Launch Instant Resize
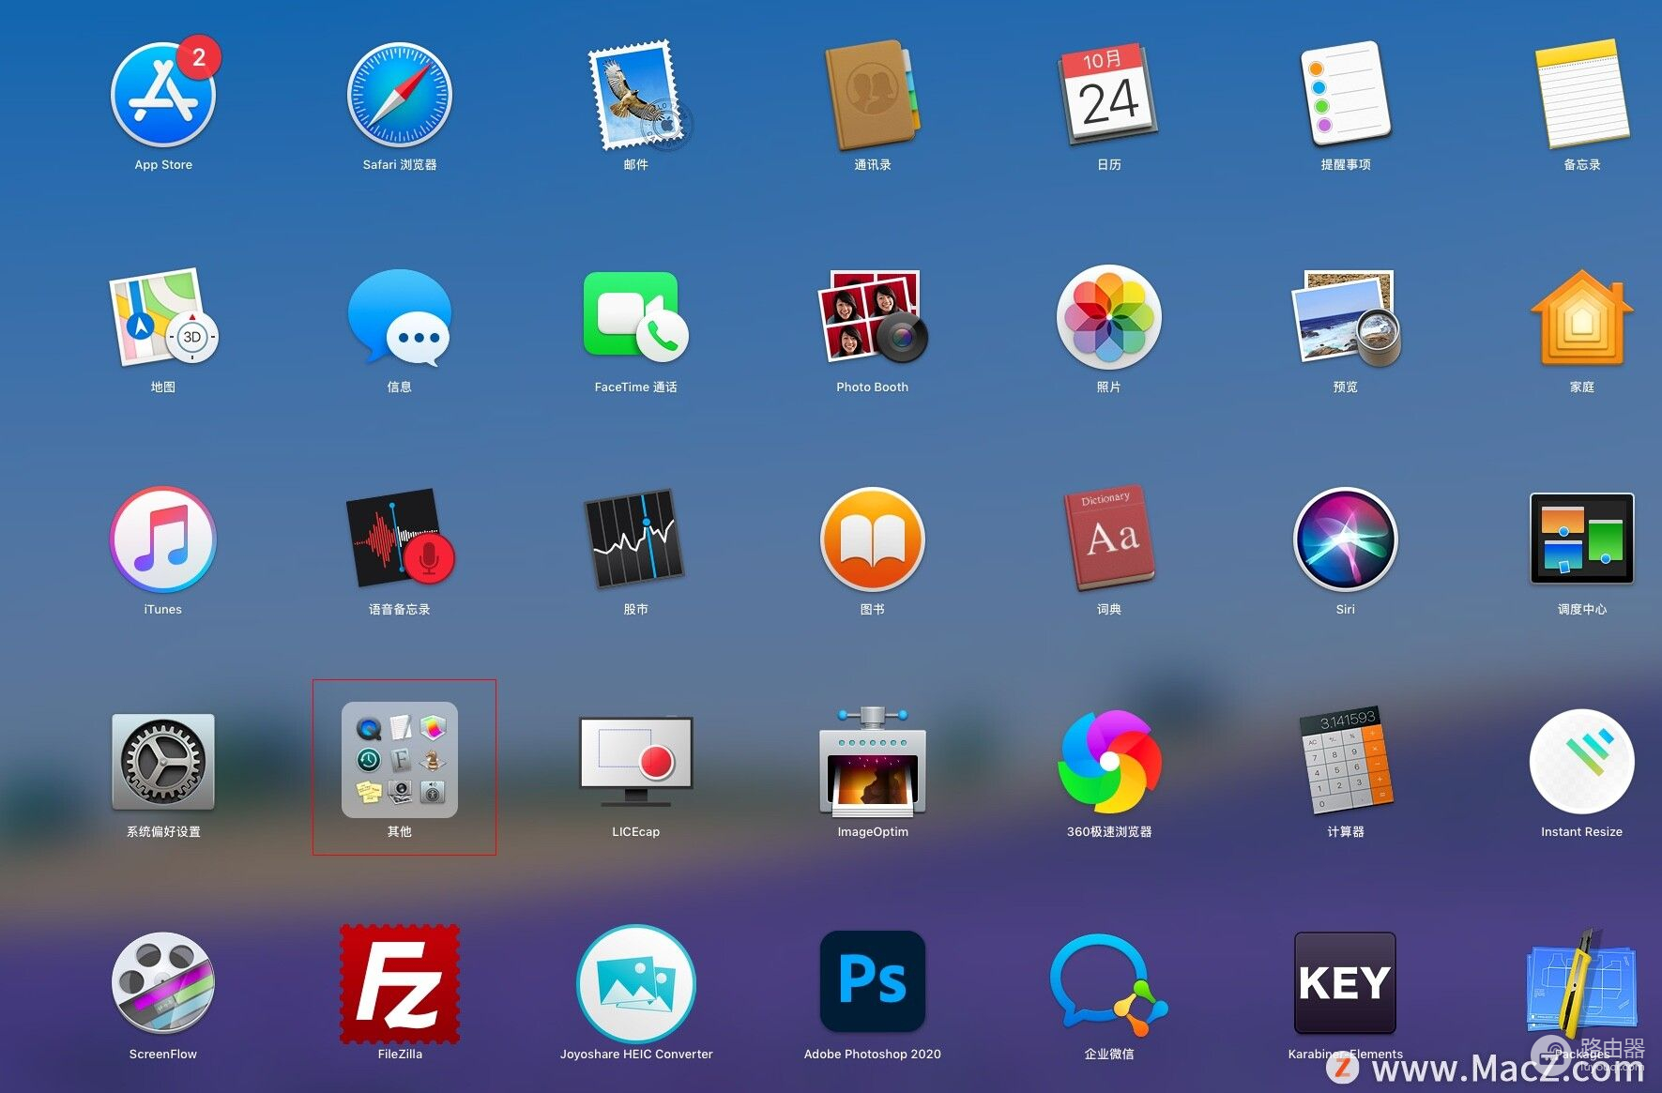The width and height of the screenshot is (1662, 1093). (1582, 762)
